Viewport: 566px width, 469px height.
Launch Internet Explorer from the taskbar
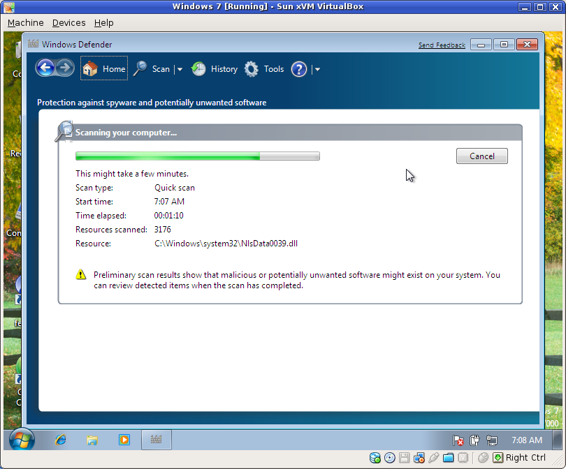coord(60,440)
